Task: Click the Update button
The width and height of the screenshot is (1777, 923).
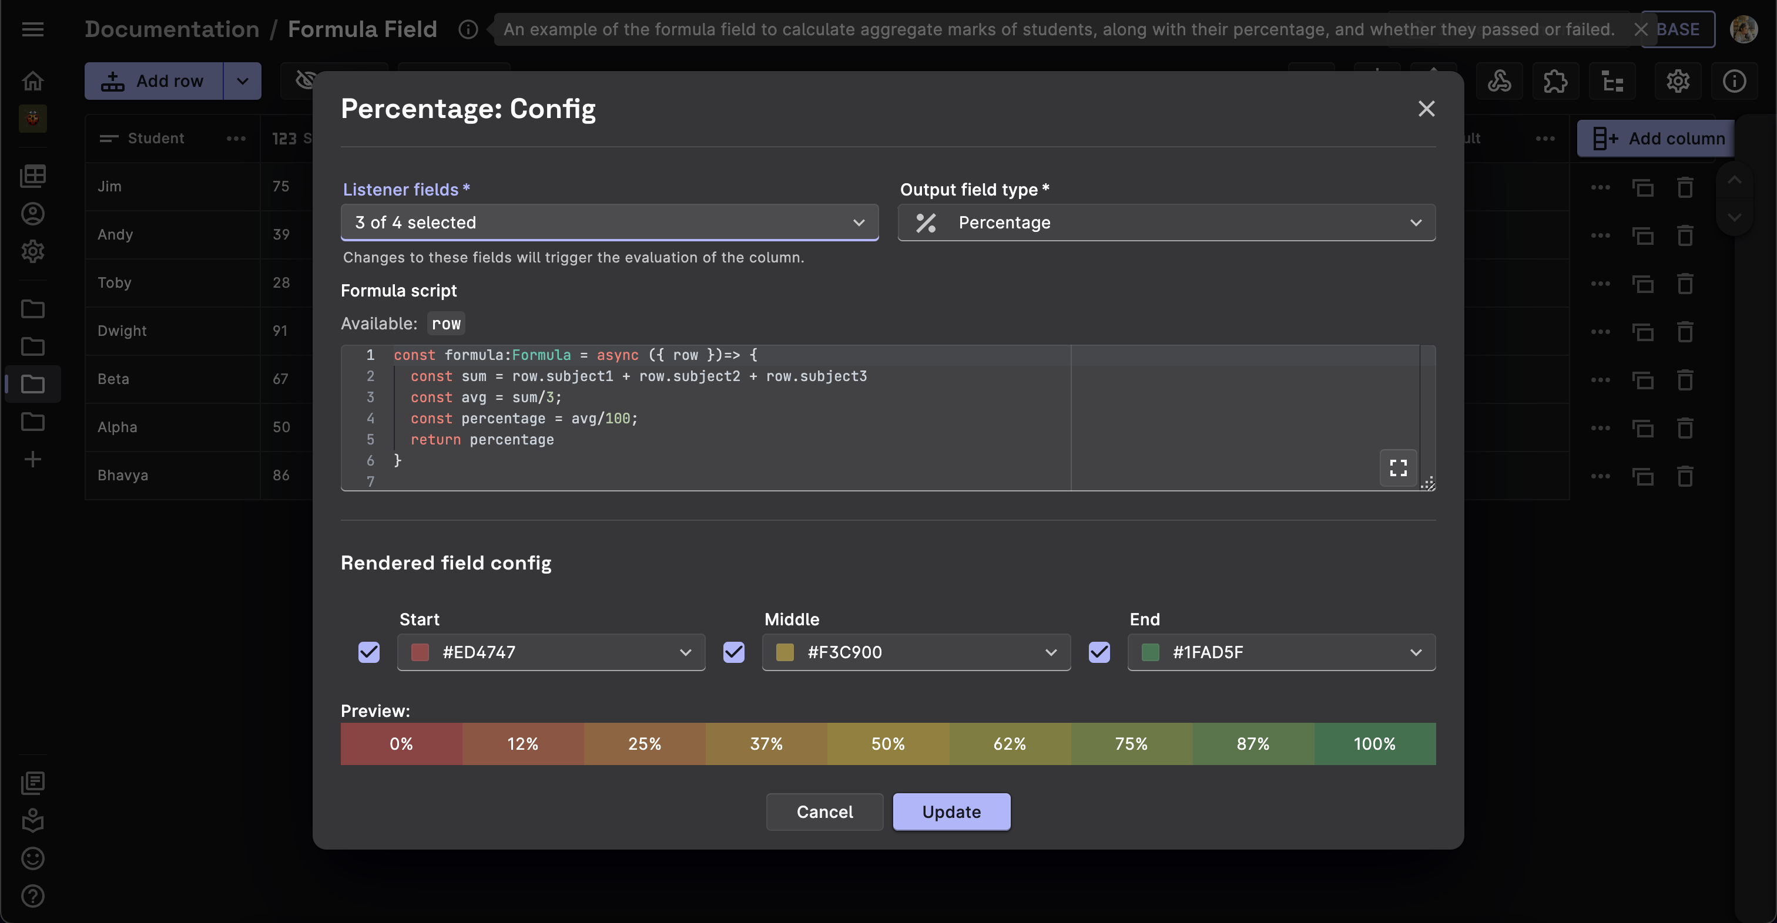Action: point(951,811)
